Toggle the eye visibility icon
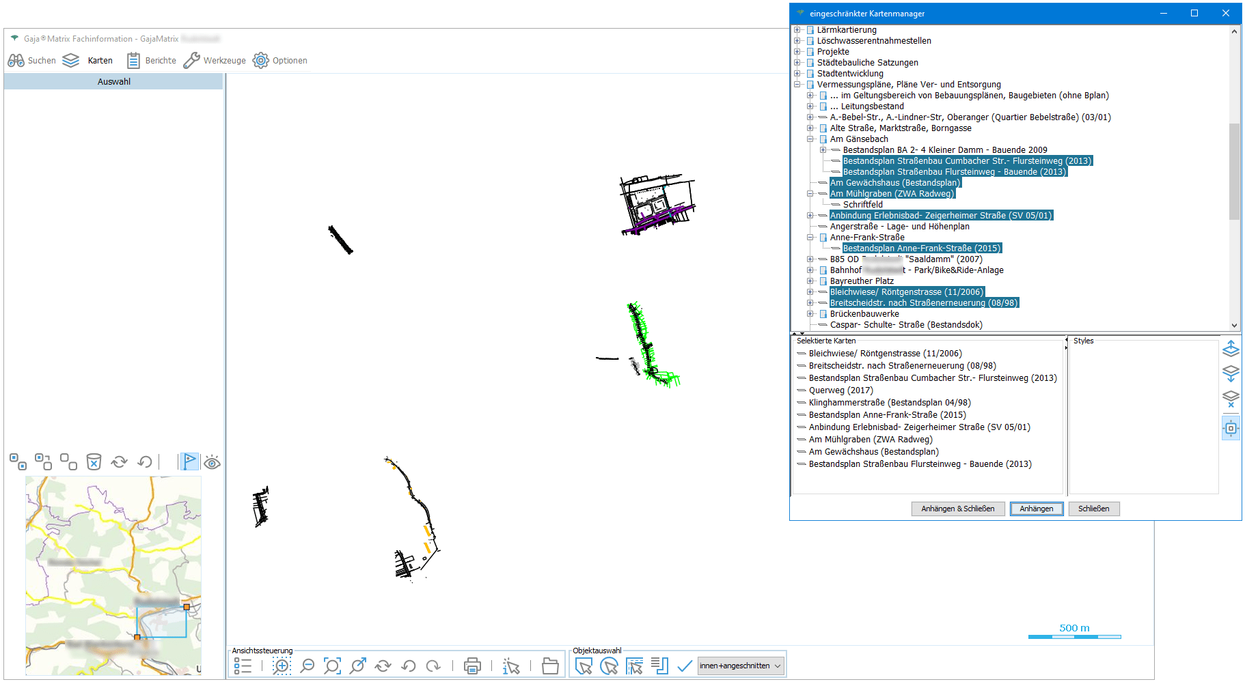 click(x=212, y=463)
